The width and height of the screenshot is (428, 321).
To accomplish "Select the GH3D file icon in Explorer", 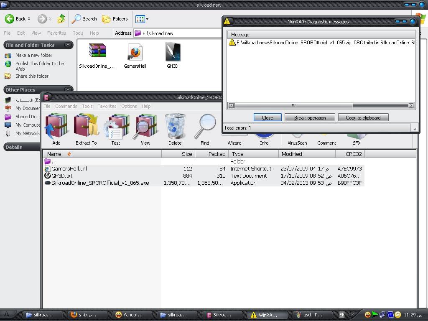I will 173,56.
